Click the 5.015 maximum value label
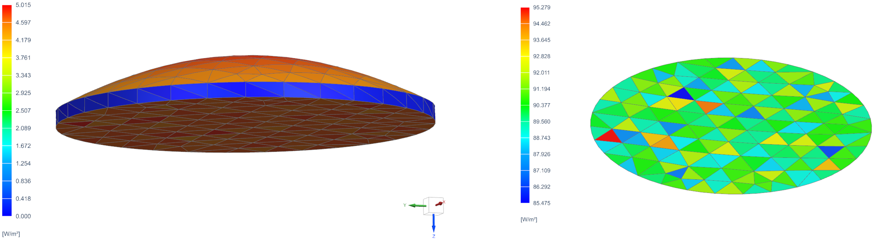This screenshot has height=242, width=883. [23, 5]
